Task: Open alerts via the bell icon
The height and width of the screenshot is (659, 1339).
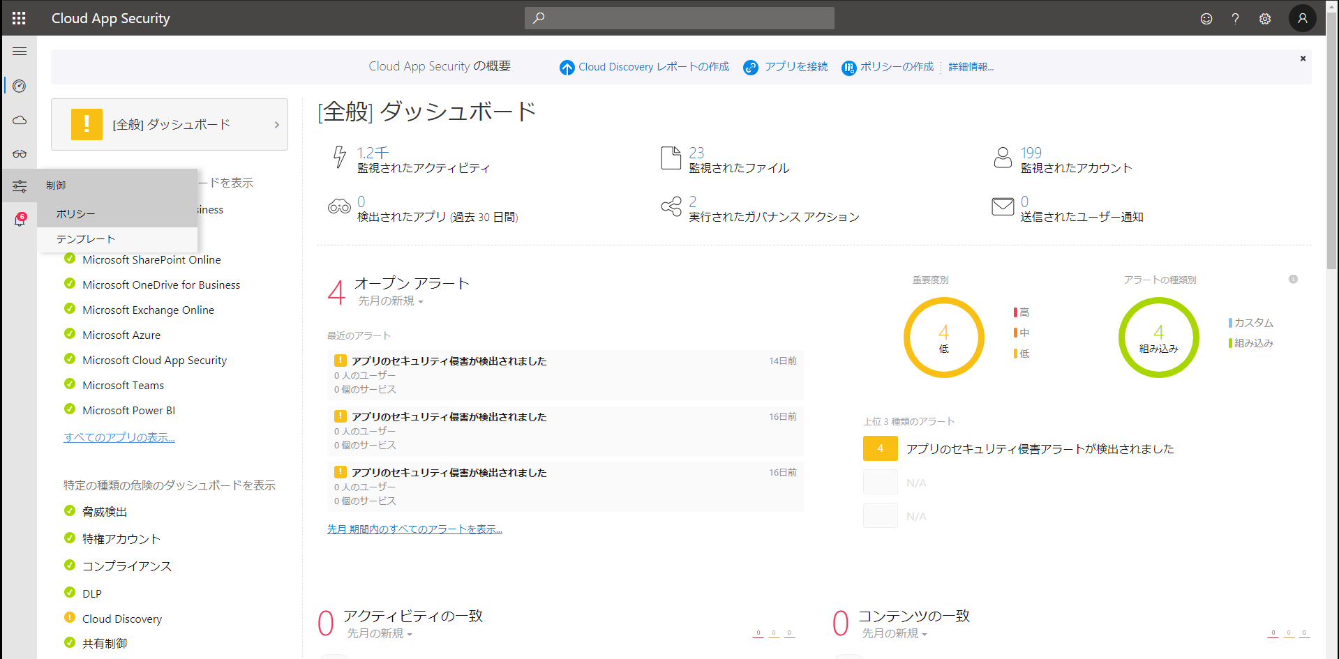Action: [19, 219]
